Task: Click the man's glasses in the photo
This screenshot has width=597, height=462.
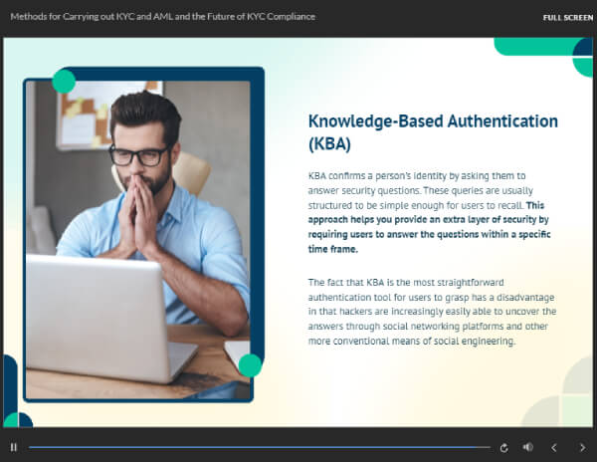Action: click(139, 154)
